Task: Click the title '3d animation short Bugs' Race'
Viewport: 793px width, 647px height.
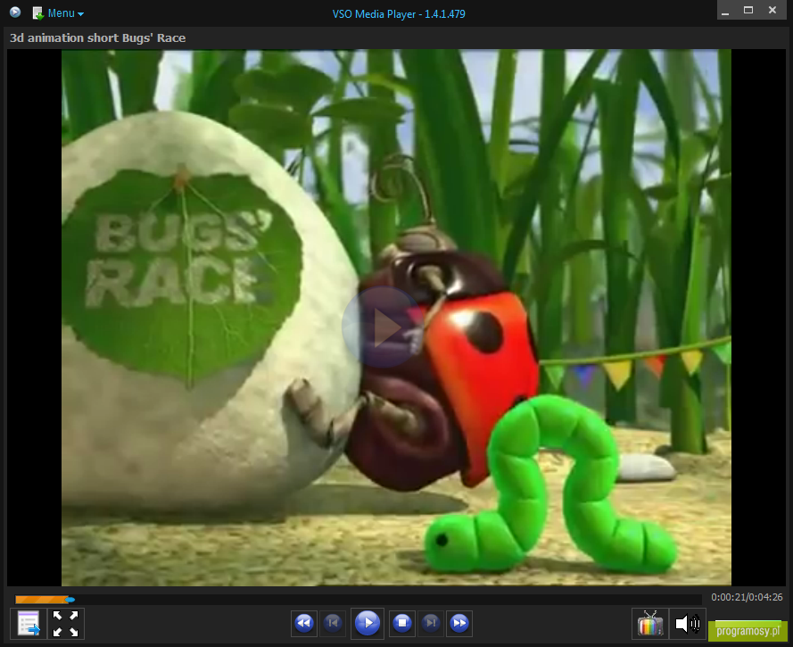Action: tap(97, 38)
